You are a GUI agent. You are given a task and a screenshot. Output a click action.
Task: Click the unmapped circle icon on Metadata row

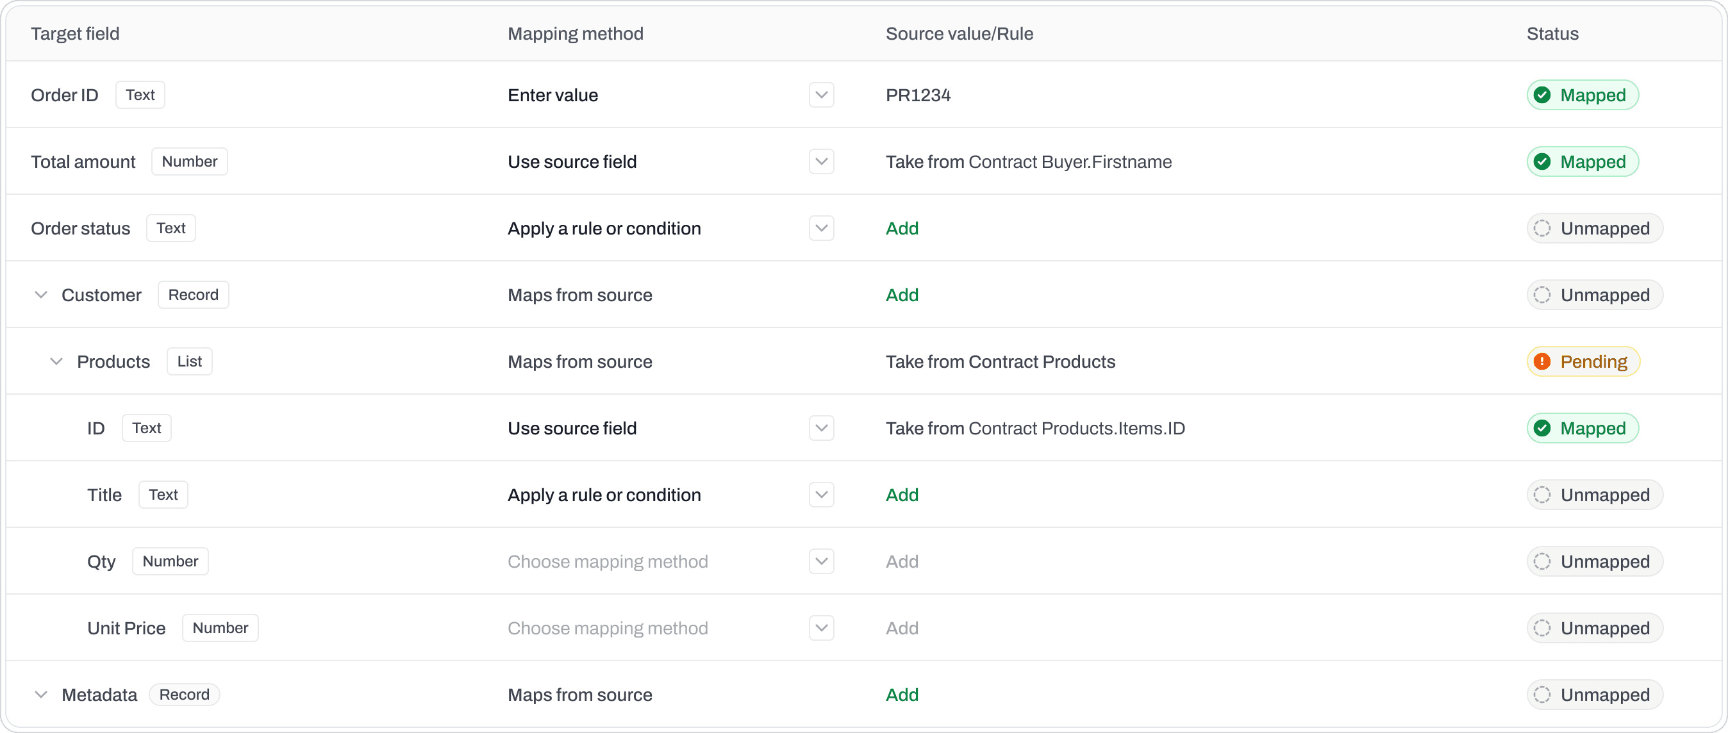pos(1542,695)
